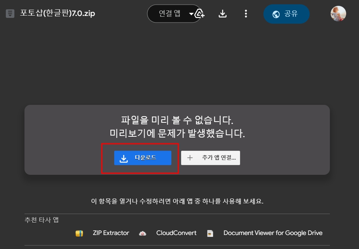Open the three-dot more options menu
Image resolution: width=359 pixels, height=249 pixels.
point(246,14)
